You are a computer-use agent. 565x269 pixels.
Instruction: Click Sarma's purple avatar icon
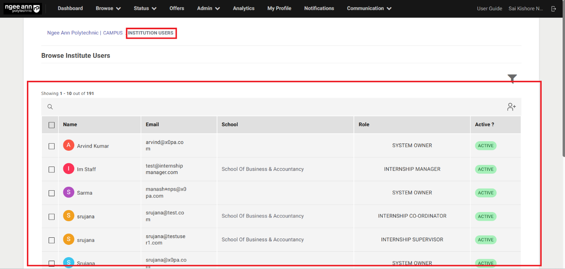68,193
